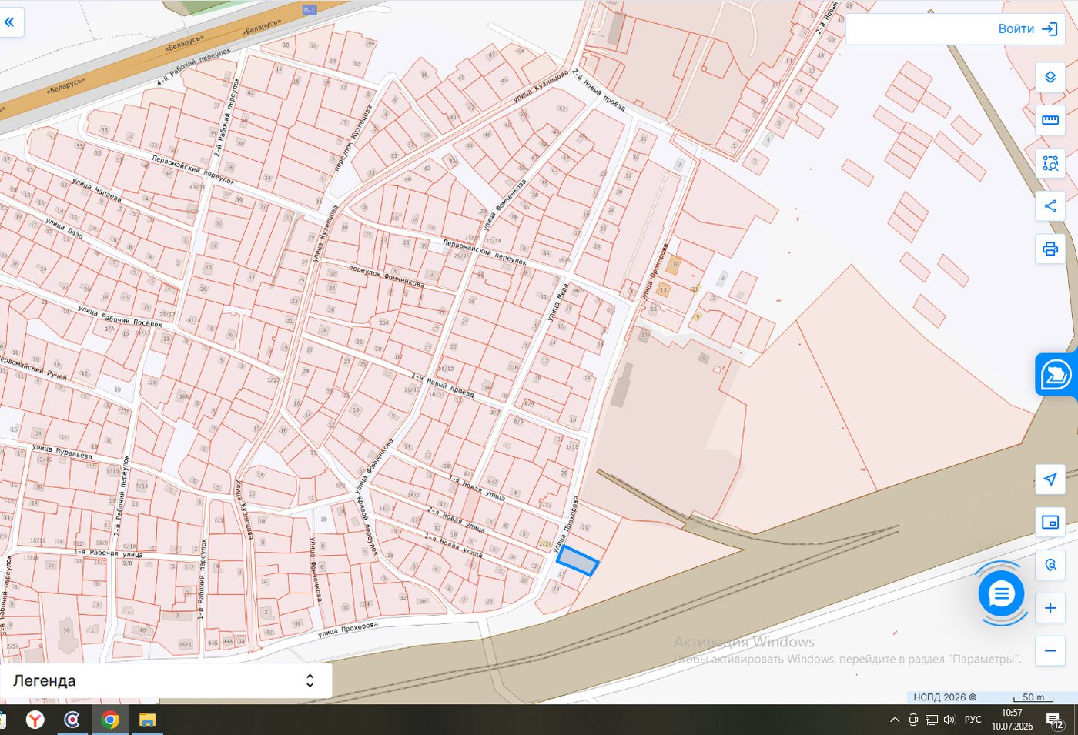The image size is (1078, 735).
Task: Open the search-at-point pin tool
Action: pos(1050,566)
